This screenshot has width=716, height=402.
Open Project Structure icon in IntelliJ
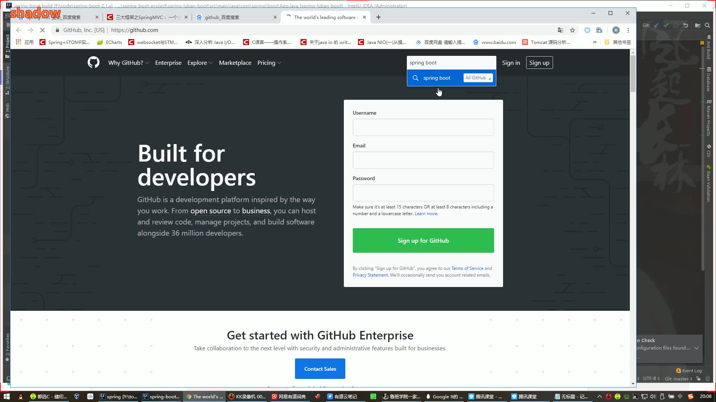point(697,25)
